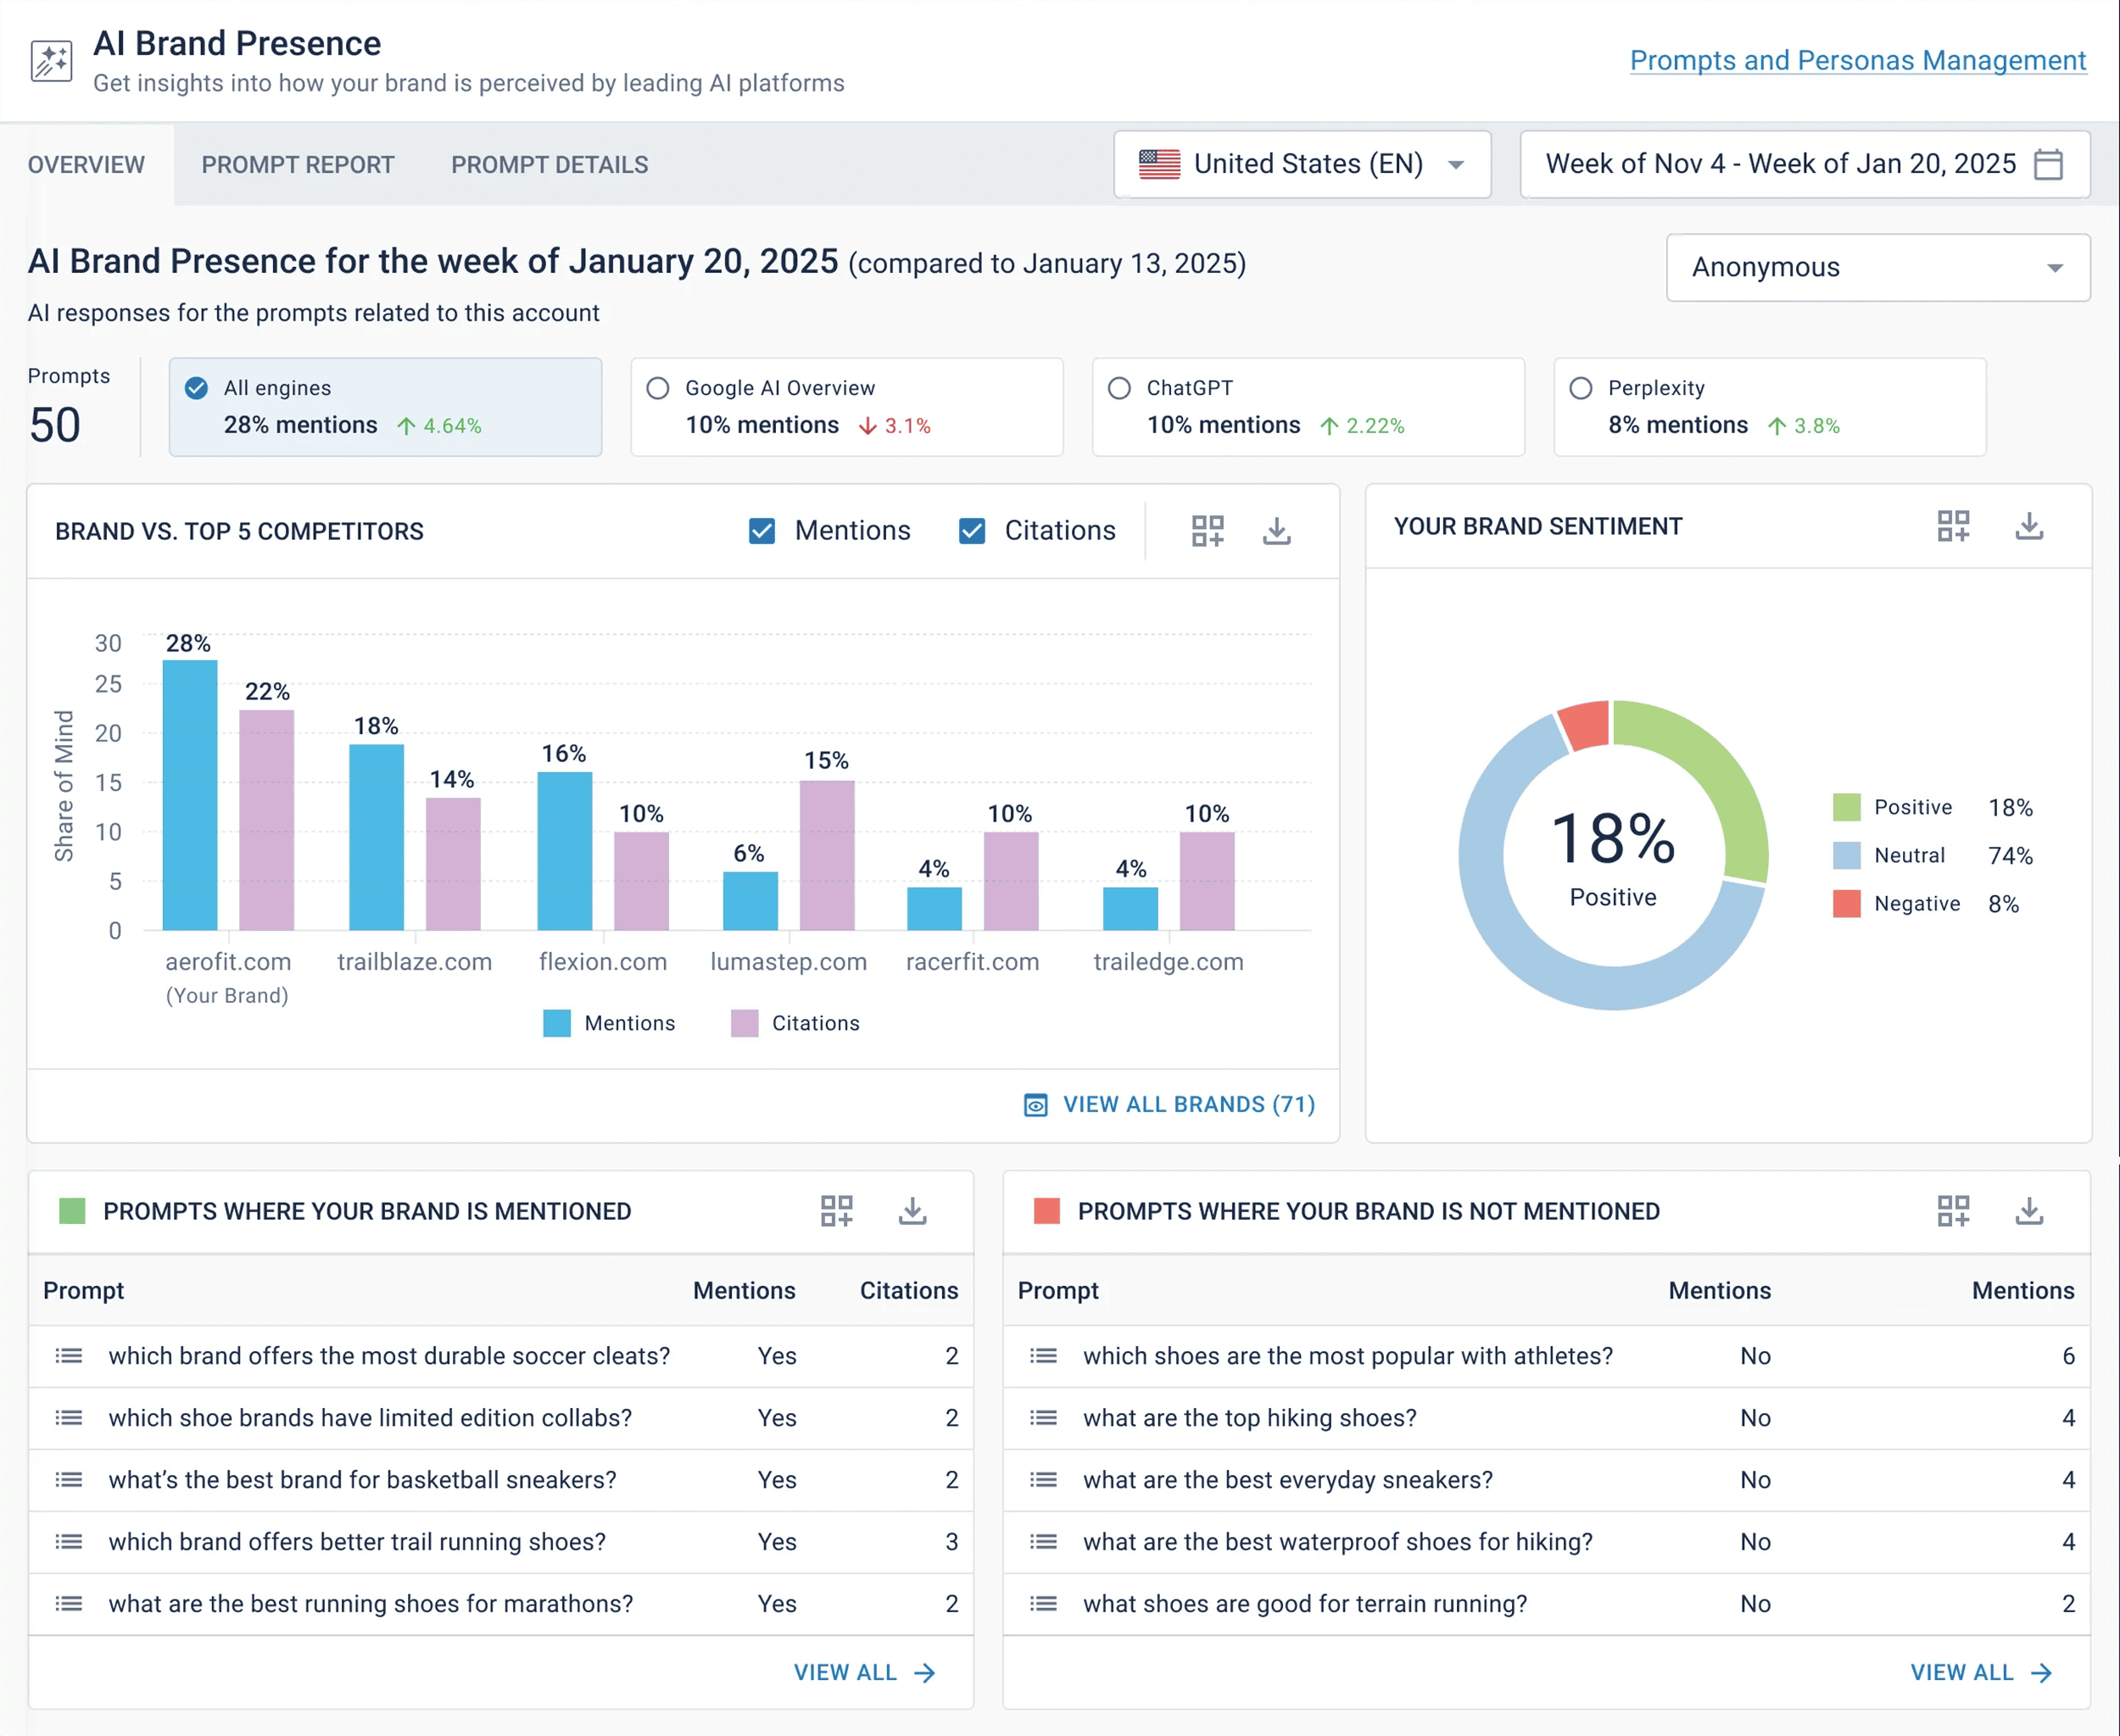This screenshot has height=1736, width=2120.
Task: Click list icon for popular with athletes prompt
Action: [x=1044, y=1356]
